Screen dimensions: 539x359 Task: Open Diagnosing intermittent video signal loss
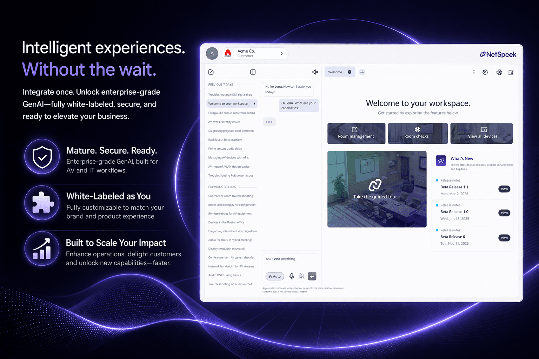233,231
